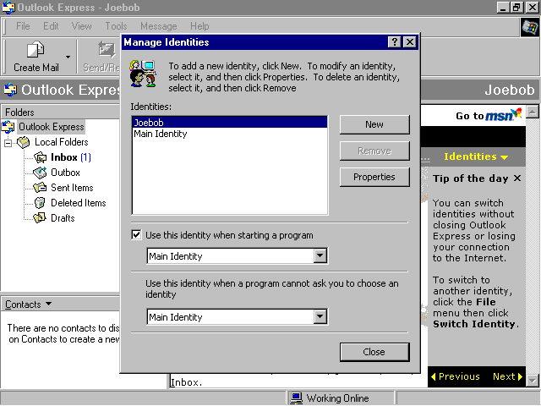
Task: Click the Working Online status icon
Action: (x=296, y=398)
